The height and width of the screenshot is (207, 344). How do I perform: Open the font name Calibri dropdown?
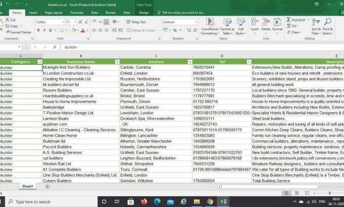tap(63, 22)
